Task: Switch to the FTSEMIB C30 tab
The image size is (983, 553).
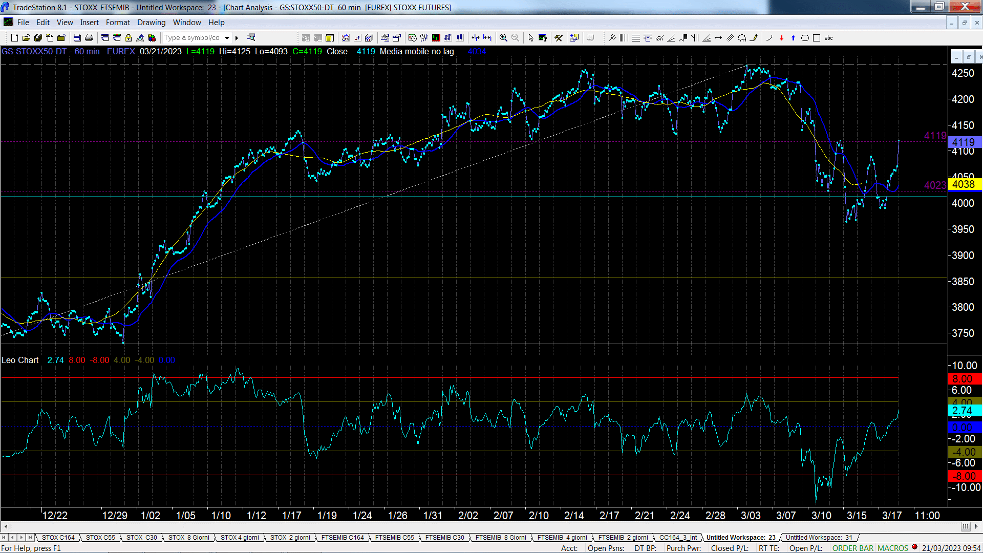Action: click(x=444, y=537)
